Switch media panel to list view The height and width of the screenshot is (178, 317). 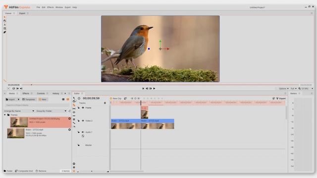click(x=63, y=99)
